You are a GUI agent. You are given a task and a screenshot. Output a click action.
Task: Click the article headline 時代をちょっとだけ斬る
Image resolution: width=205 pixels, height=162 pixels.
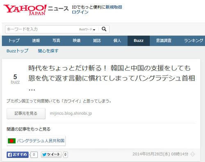pyautogui.click(x=112, y=78)
